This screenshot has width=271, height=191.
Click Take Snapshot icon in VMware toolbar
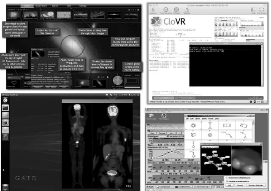166,10
